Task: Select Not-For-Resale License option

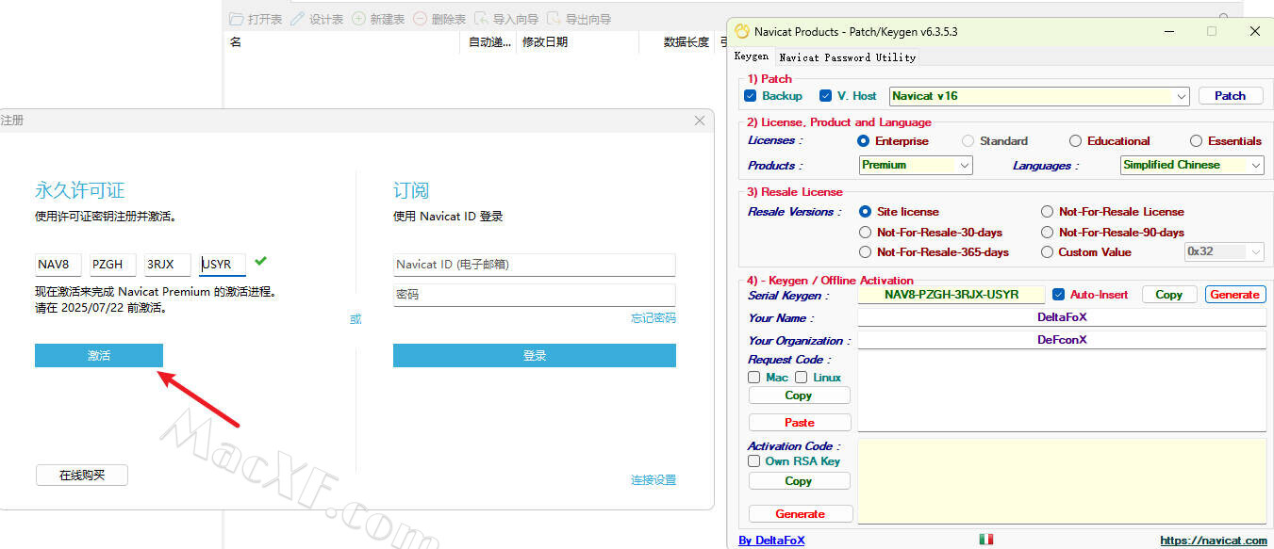Action: (x=1047, y=212)
